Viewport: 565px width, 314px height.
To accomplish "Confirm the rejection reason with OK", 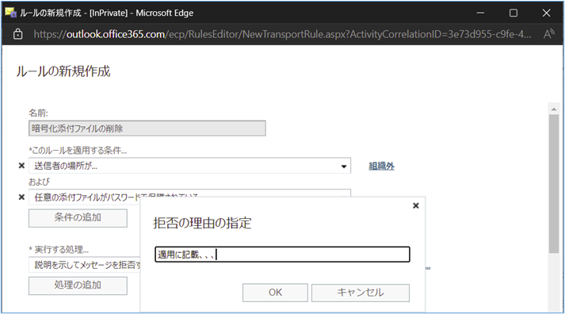I will [275, 293].
